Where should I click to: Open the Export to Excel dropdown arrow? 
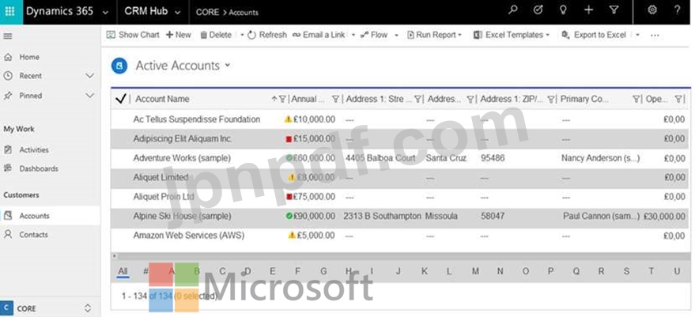coord(637,35)
